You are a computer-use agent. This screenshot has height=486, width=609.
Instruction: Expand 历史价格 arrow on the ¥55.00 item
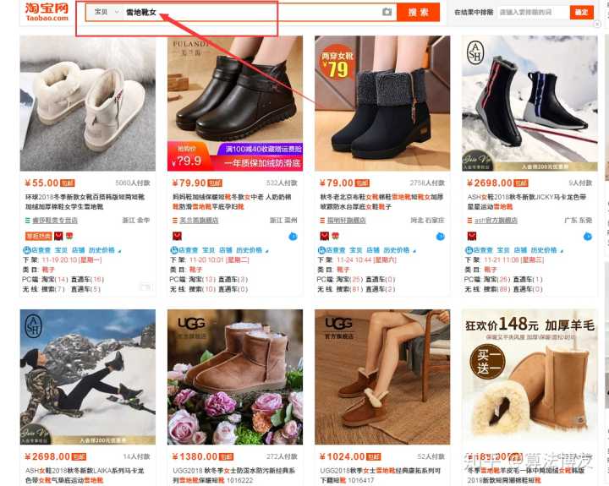pos(119,252)
